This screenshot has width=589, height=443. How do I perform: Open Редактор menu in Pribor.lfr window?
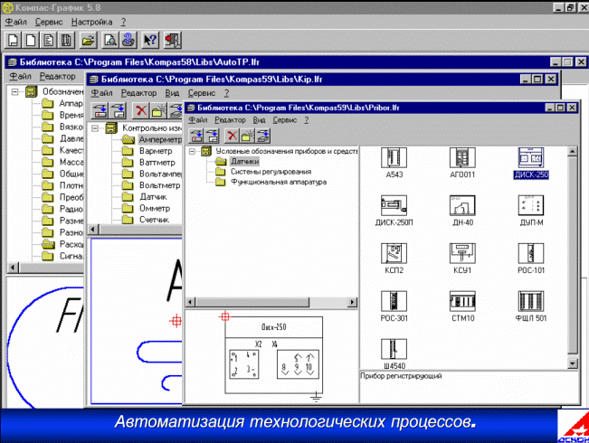230,120
